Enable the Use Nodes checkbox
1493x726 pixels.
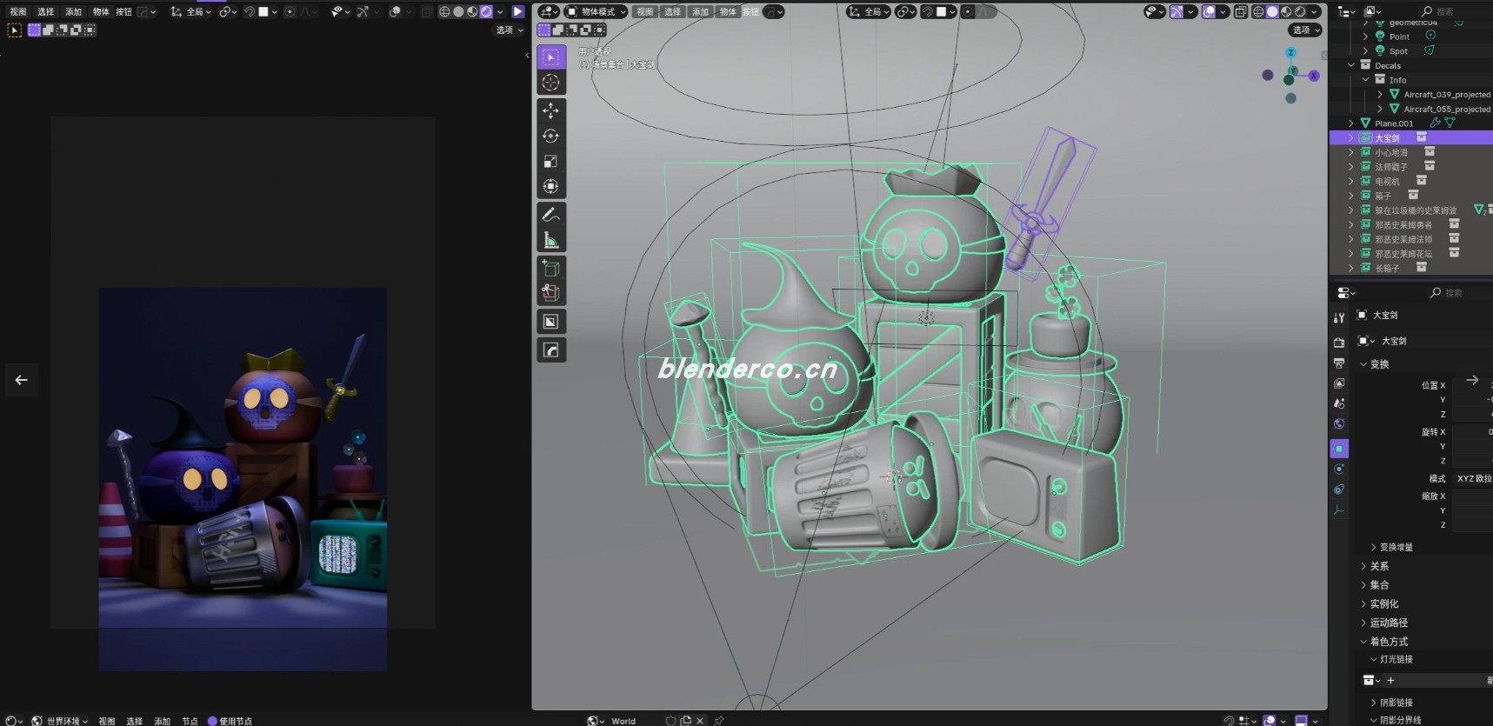pos(212,721)
